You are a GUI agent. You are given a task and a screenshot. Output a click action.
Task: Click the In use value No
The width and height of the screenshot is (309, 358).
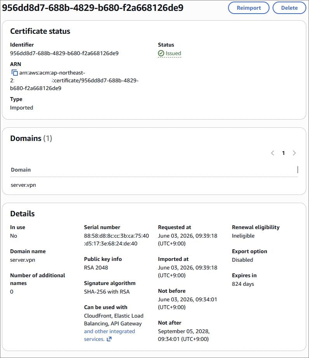(x=14, y=236)
